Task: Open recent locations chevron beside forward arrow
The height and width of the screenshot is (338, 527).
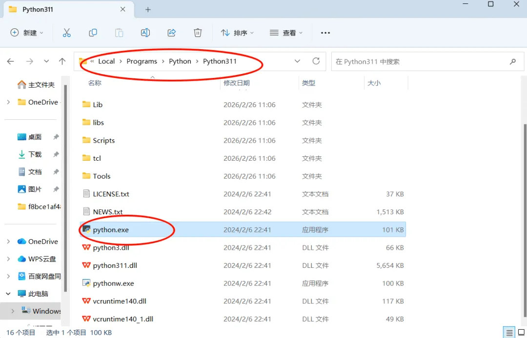Action: (x=46, y=61)
